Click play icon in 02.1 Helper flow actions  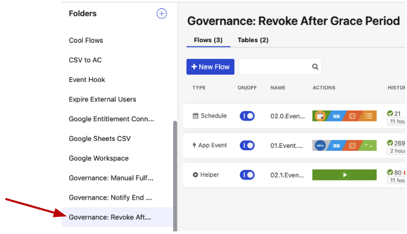345,175
